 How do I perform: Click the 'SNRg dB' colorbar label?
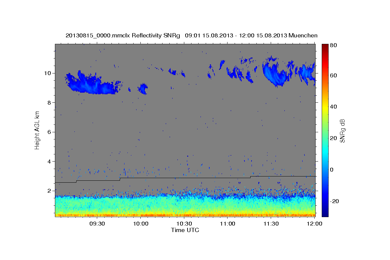[x=342, y=131]
